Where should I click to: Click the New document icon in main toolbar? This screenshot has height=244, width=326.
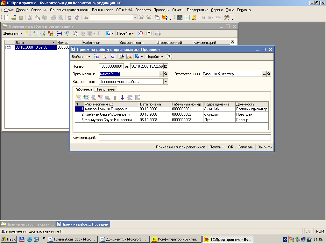click(x=6, y=18)
